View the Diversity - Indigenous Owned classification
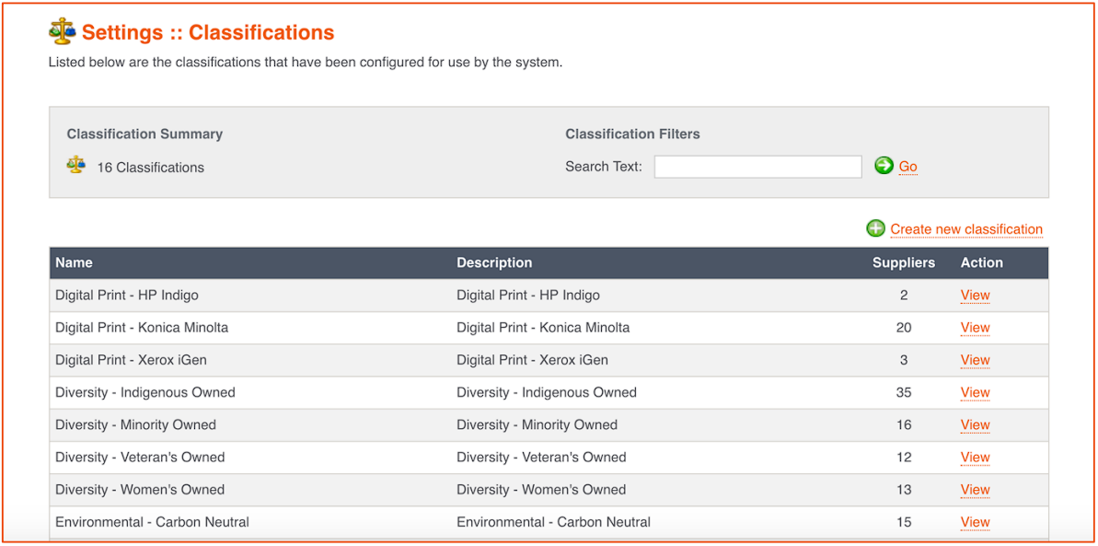 point(975,392)
